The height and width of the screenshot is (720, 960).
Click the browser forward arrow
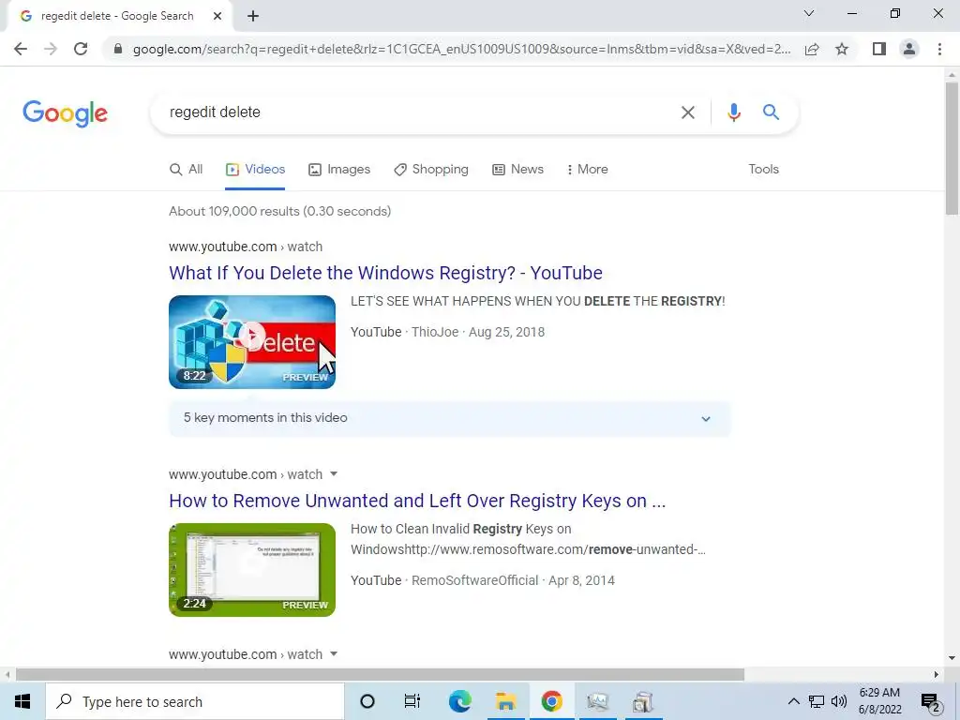(x=51, y=49)
